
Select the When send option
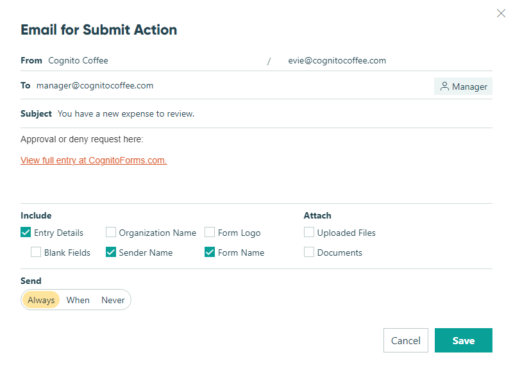coord(78,300)
